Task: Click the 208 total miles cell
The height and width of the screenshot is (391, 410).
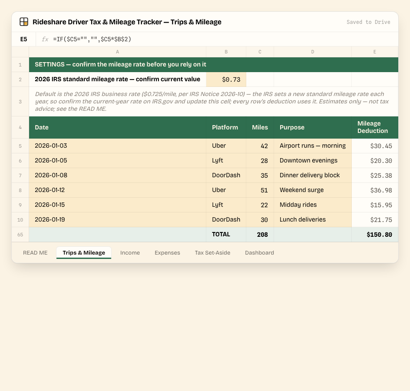Action: (260, 235)
